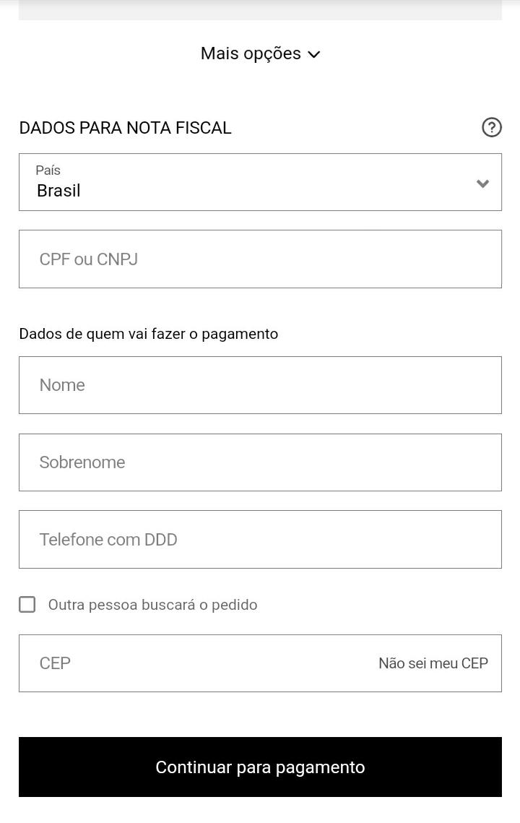Click the small País field label
The height and width of the screenshot is (823, 520).
(48, 171)
